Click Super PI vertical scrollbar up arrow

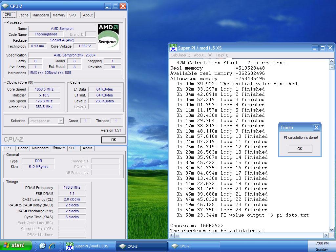[331, 62]
